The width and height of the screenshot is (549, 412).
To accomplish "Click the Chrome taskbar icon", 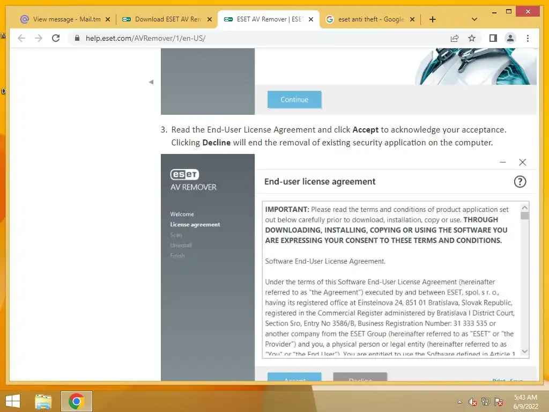I will (76, 401).
